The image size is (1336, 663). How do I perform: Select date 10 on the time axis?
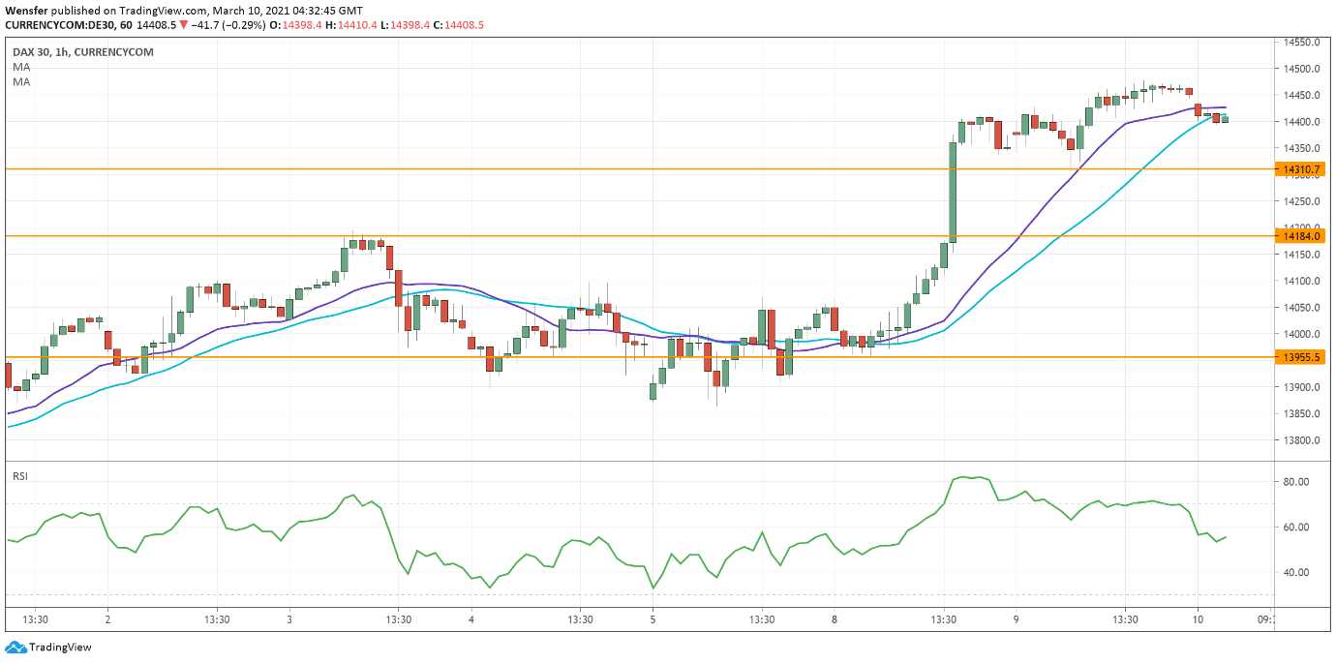[1198, 619]
